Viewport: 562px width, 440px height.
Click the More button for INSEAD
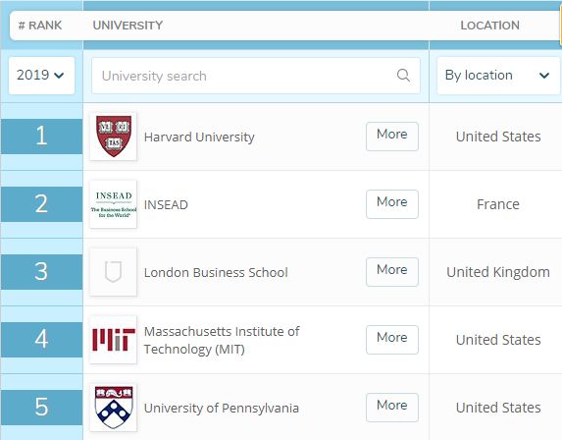tap(392, 204)
